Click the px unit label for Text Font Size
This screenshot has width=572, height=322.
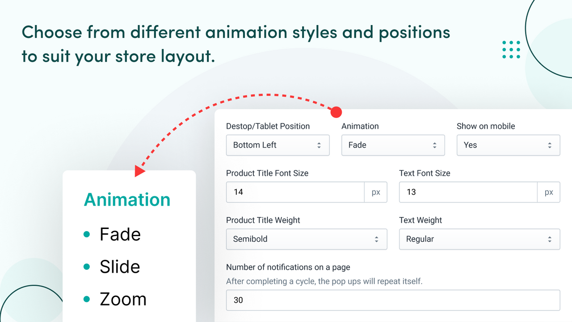(549, 192)
